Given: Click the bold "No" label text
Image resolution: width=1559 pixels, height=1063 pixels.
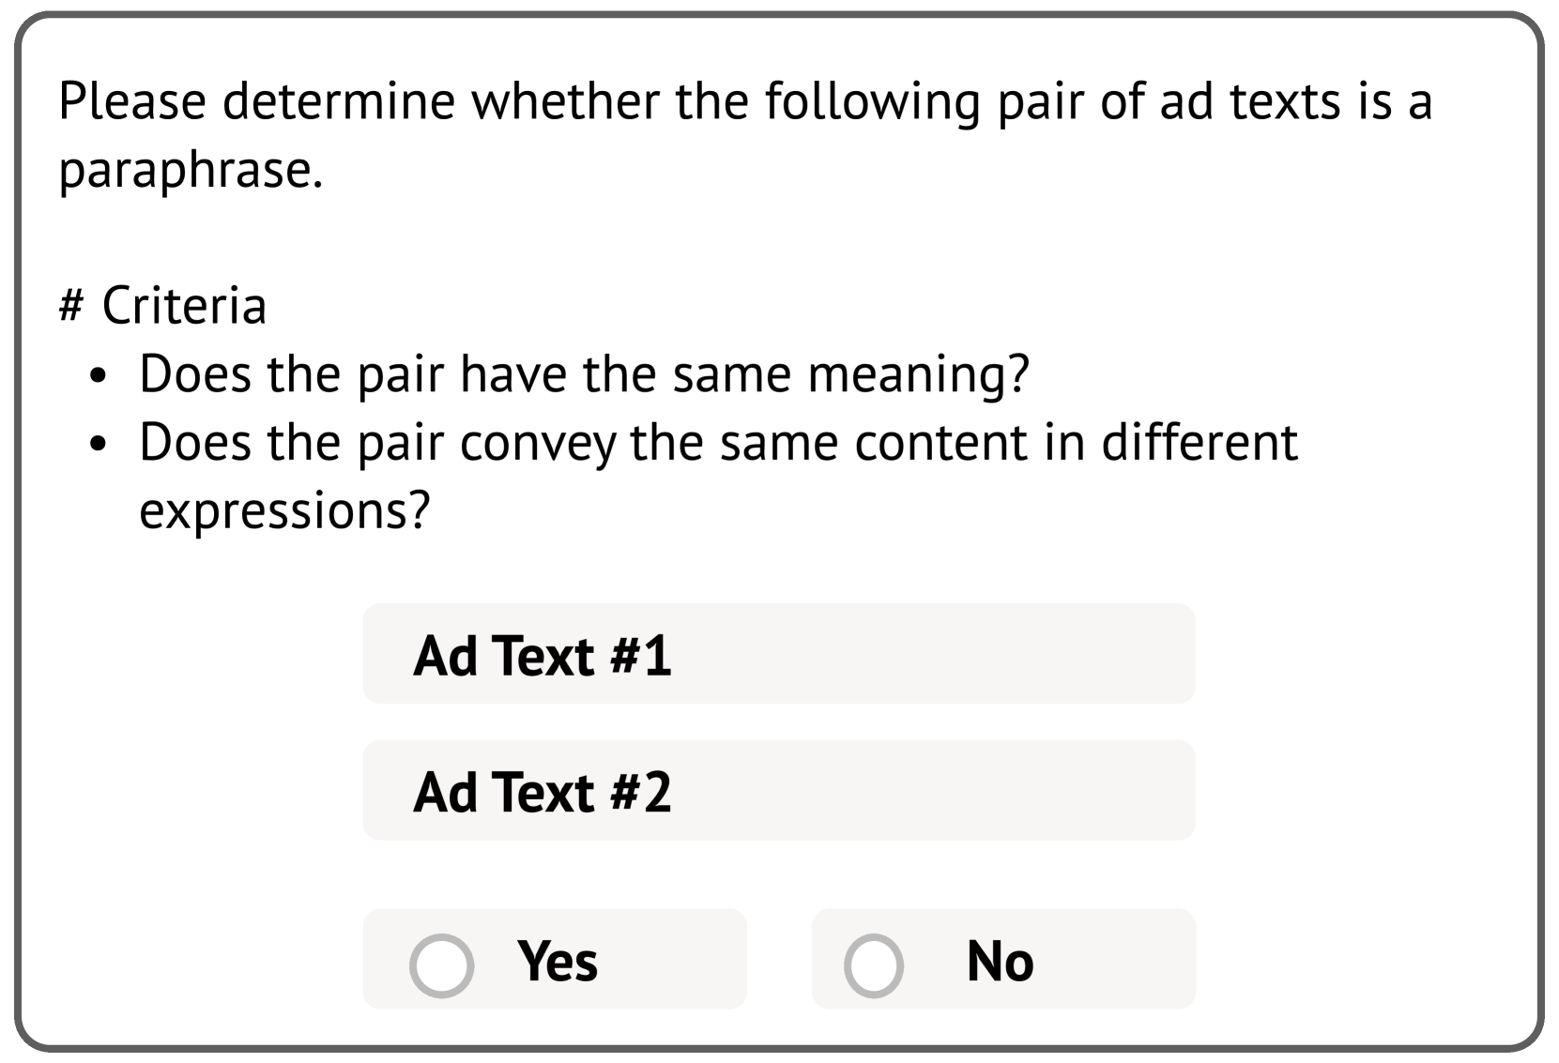Looking at the screenshot, I should coord(1000,962).
